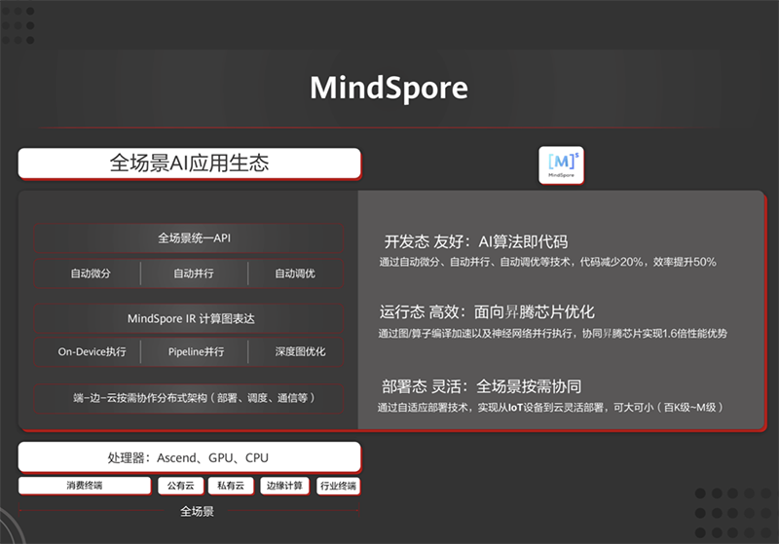The image size is (779, 544).
Task: Click the 全场景统一API box
Action: 189,238
